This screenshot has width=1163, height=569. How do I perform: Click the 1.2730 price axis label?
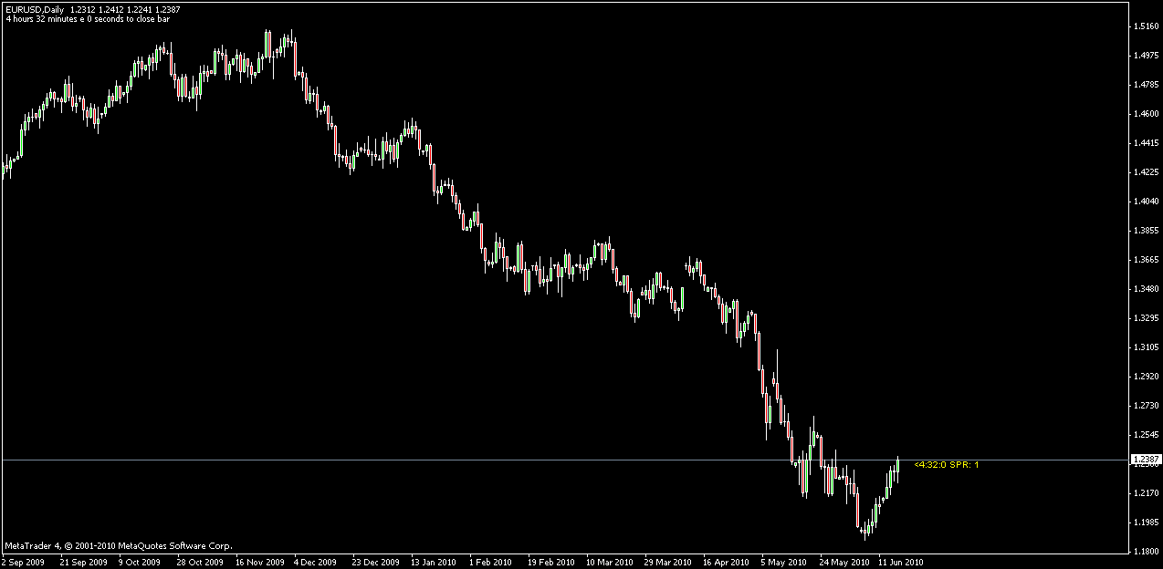(1146, 406)
